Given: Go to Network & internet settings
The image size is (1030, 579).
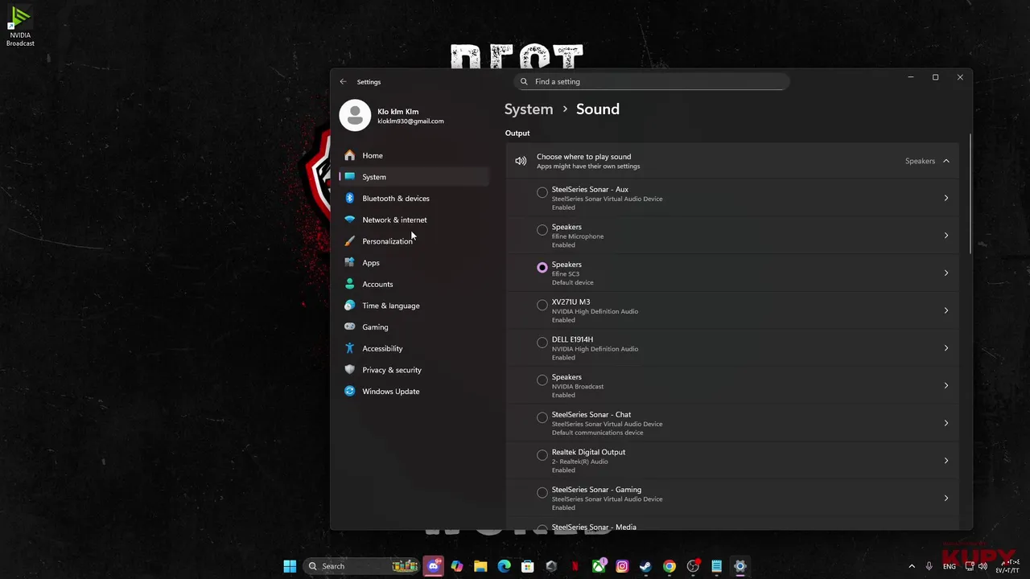Looking at the screenshot, I should coord(414,220).
